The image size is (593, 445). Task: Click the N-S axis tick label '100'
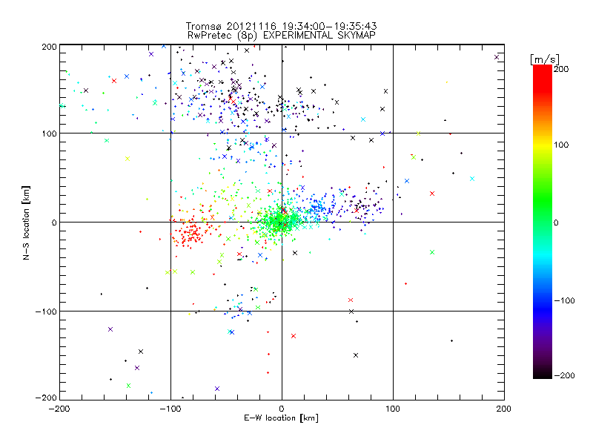tap(49, 133)
